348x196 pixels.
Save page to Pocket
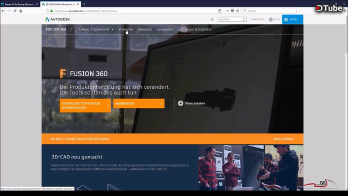click(232, 11)
